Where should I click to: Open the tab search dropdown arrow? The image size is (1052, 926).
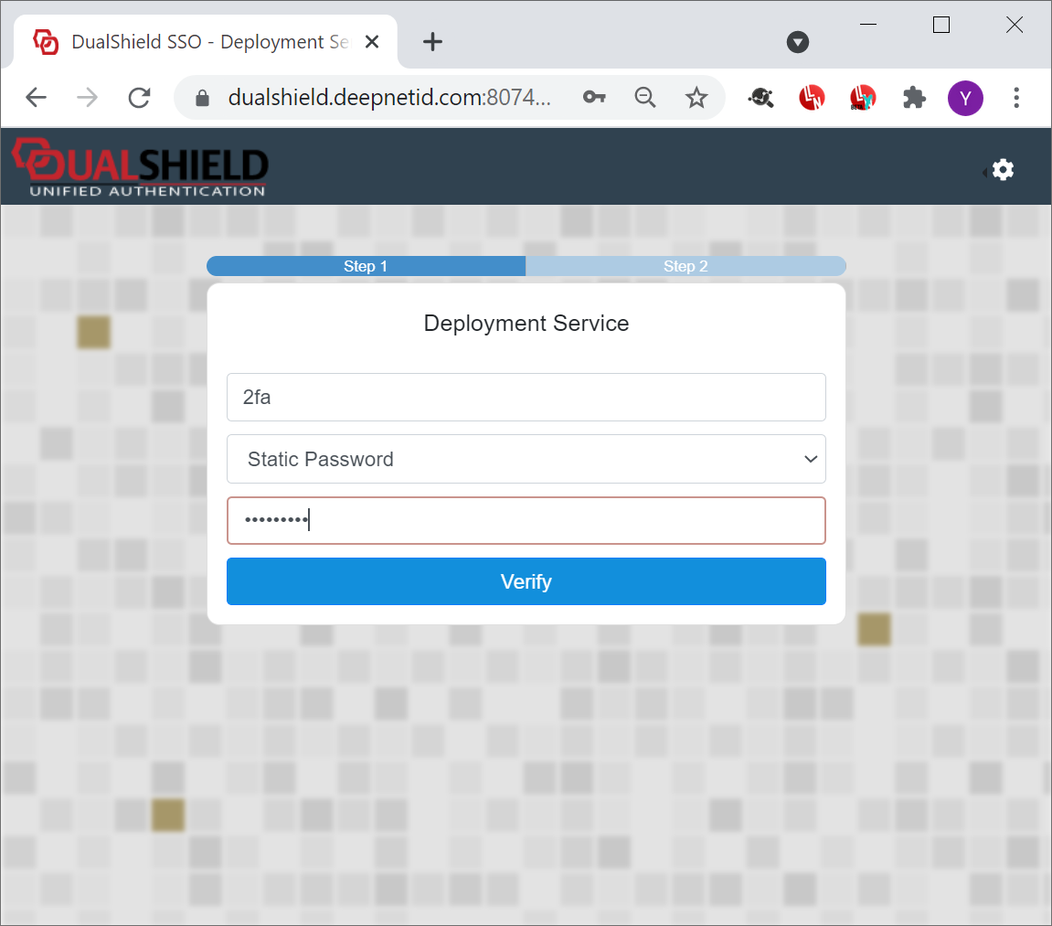[x=798, y=42]
